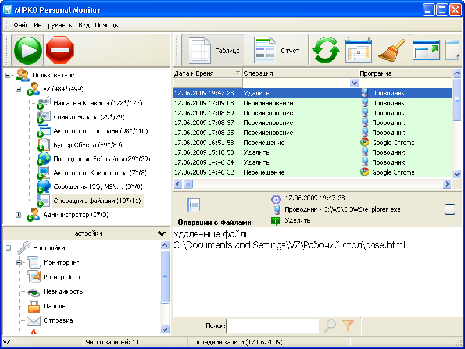Collapse the VZ user node
This screenshot has height=349, width=465.
[x=19, y=89]
